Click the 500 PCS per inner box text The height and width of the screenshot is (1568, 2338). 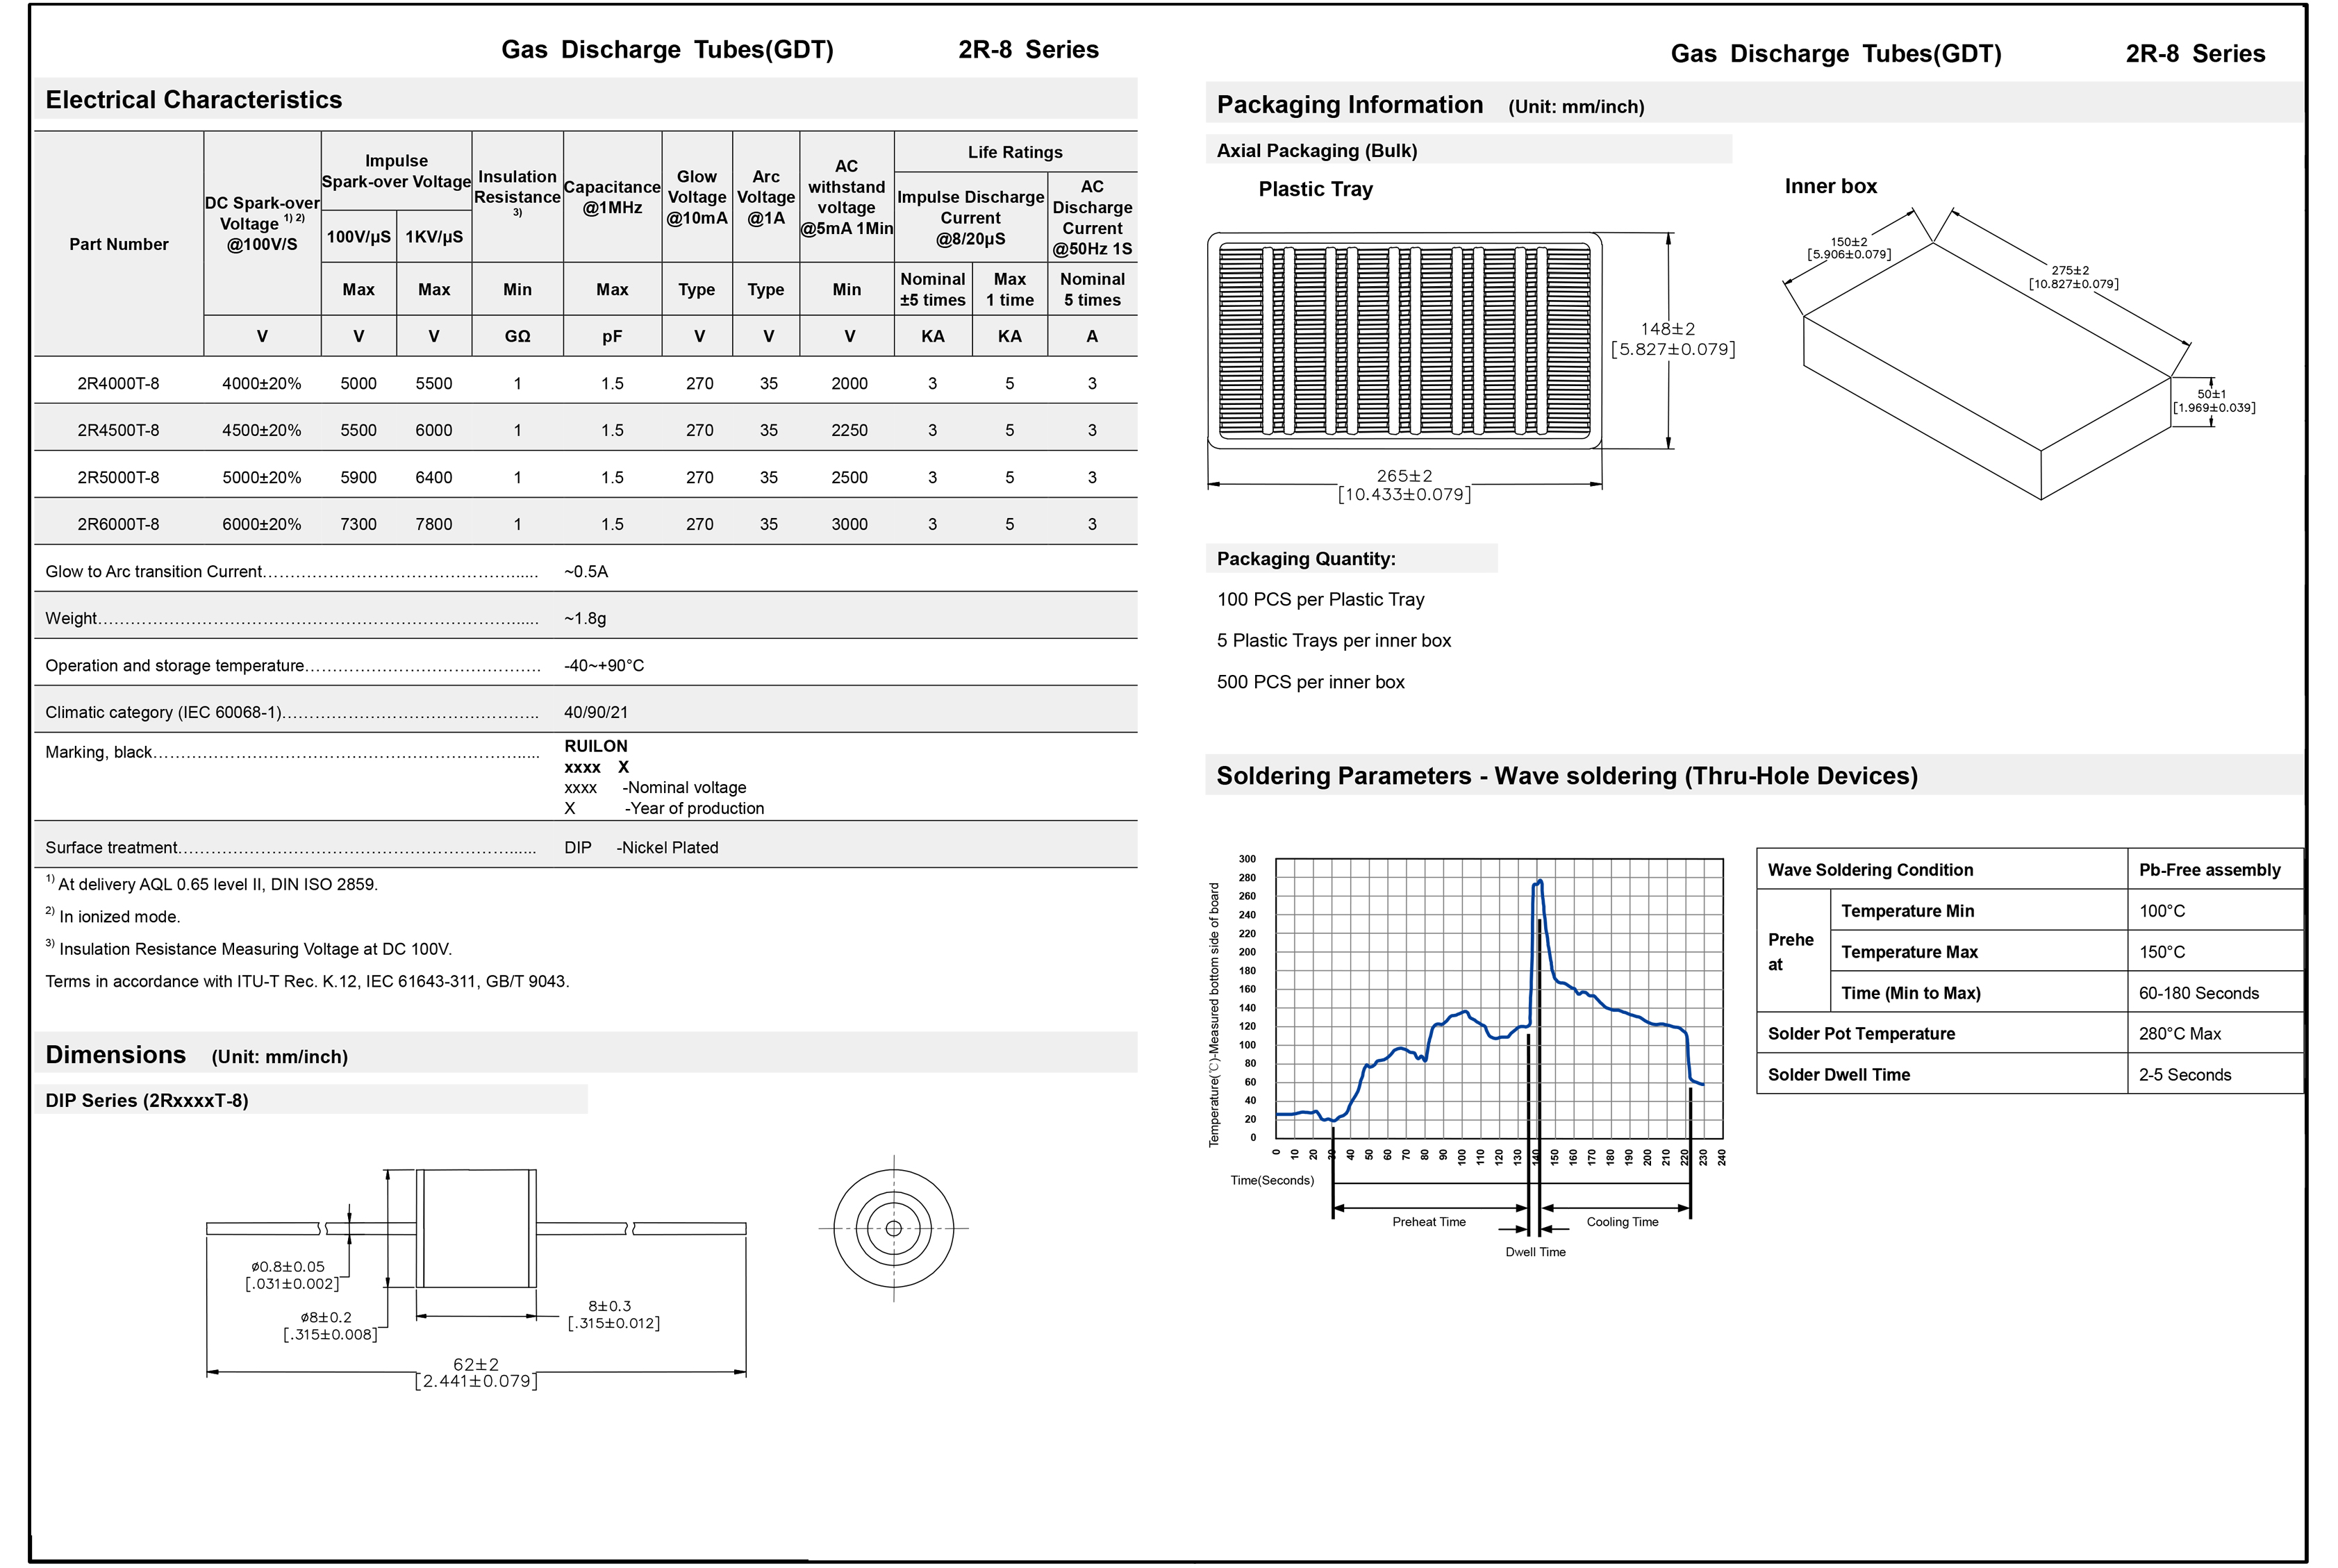coord(1310,682)
